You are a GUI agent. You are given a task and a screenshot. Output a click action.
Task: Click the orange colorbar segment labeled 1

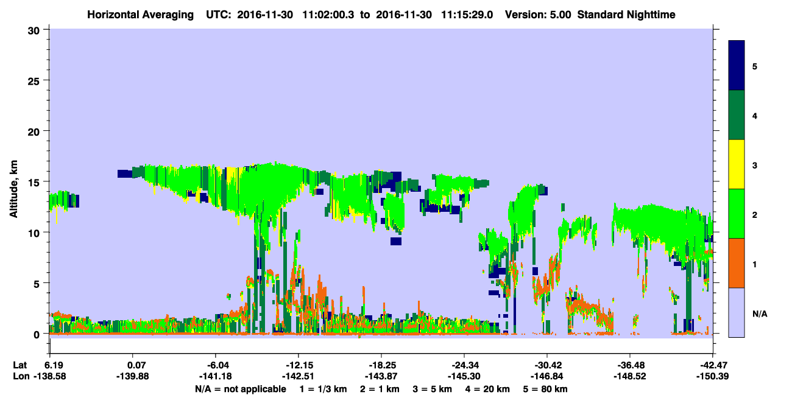click(x=737, y=263)
